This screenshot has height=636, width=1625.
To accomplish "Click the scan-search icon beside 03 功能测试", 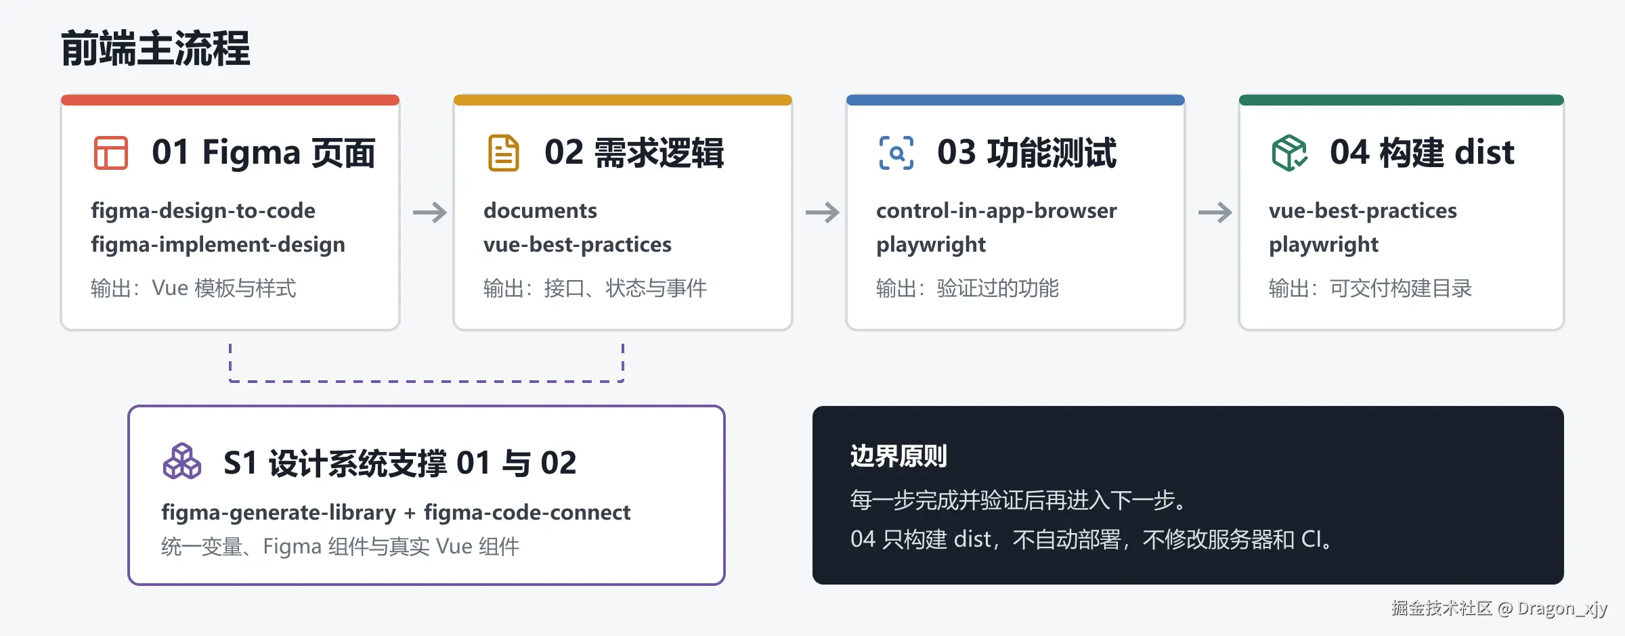I will [x=896, y=153].
